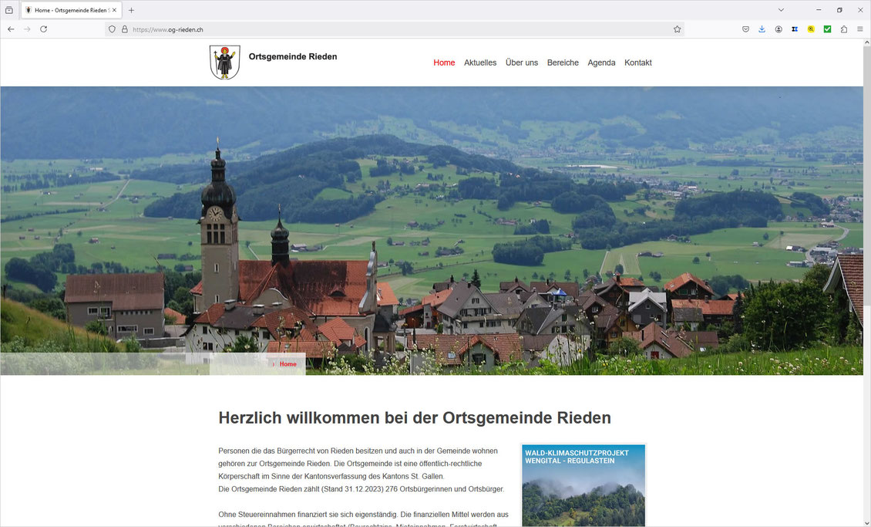The height and width of the screenshot is (527, 871).
Task: Open the green checkmark extension icon
Action: 827,29
